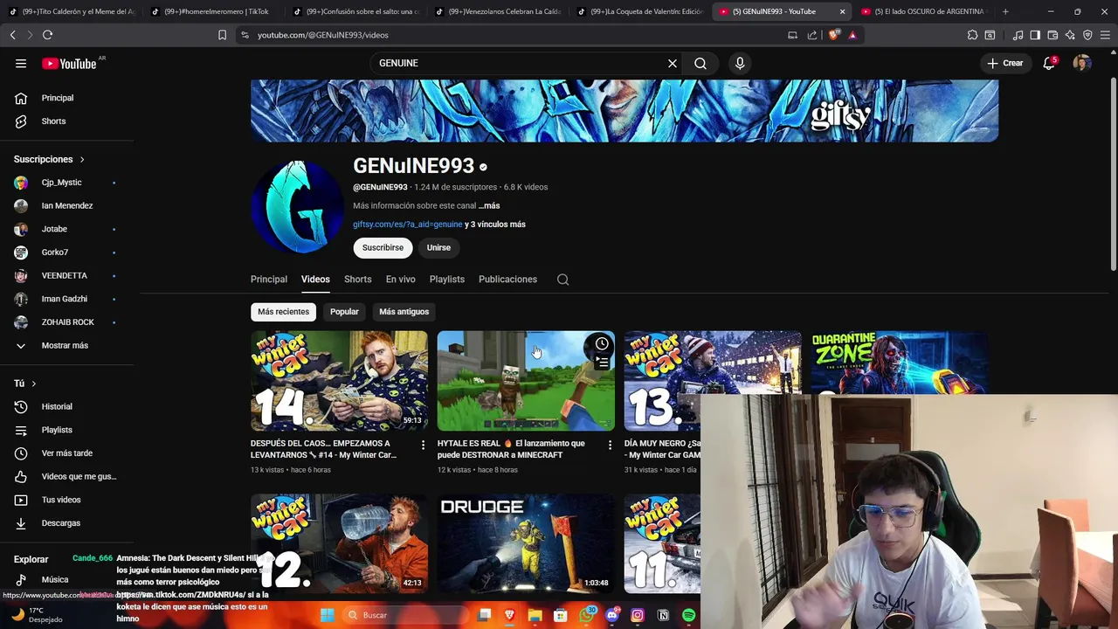The image size is (1118, 629).
Task: Open YouTube notifications bell
Action: point(1049,63)
